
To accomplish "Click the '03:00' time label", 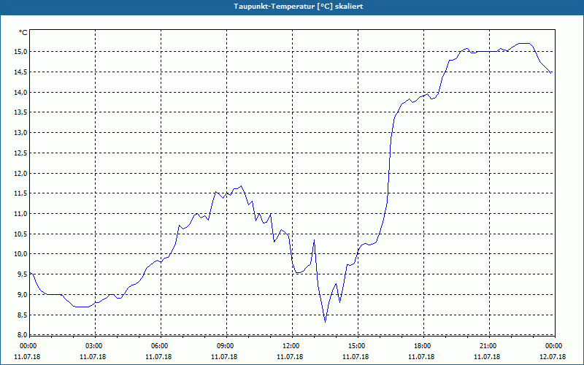I will click(93, 346).
